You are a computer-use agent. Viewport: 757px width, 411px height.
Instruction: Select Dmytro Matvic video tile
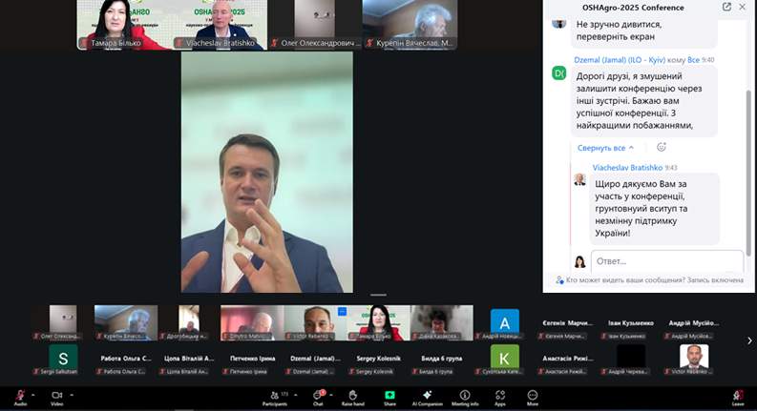[252, 322]
